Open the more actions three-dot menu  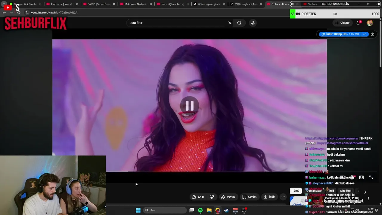[x=283, y=197]
